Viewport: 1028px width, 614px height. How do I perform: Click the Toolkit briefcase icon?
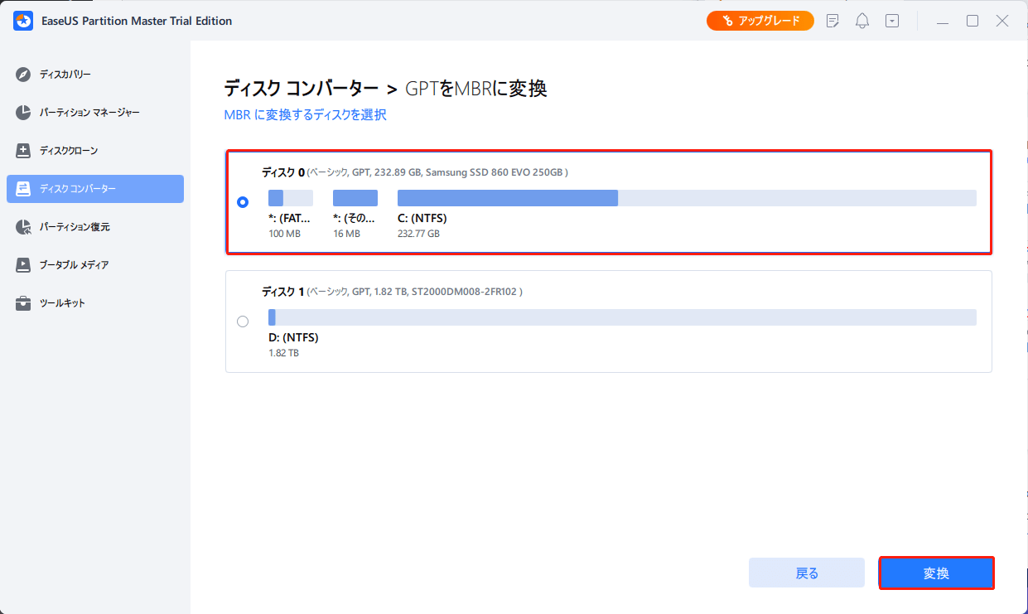[x=23, y=303]
